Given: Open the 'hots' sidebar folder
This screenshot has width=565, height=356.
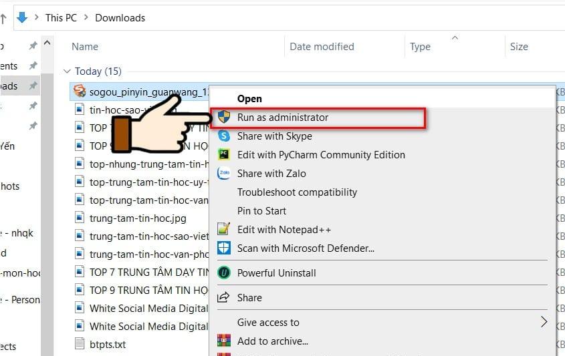Looking at the screenshot, I should pos(10,186).
